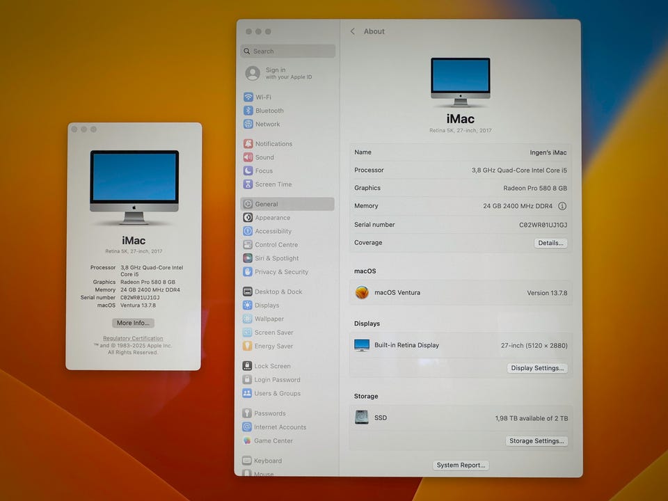Click serial number C02WR01UJ1GJ in About pane
The height and width of the screenshot is (501, 668).
click(543, 225)
